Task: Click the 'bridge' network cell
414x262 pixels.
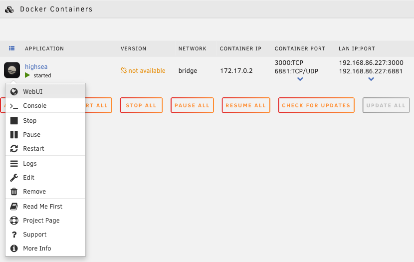Action: (x=188, y=71)
